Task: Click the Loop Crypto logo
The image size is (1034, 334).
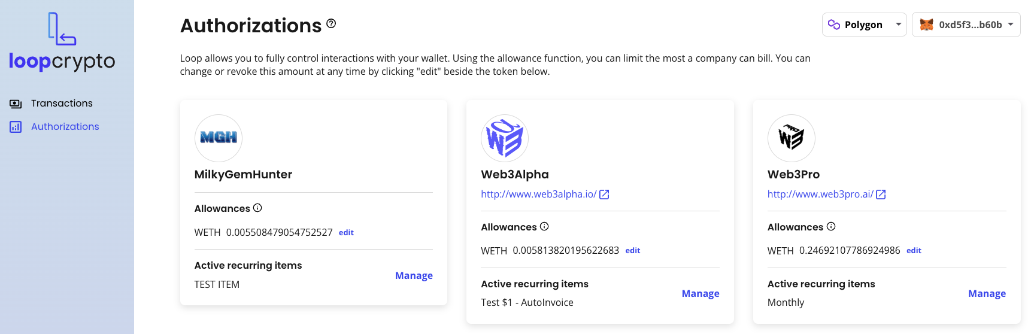Action: pyautogui.click(x=62, y=42)
